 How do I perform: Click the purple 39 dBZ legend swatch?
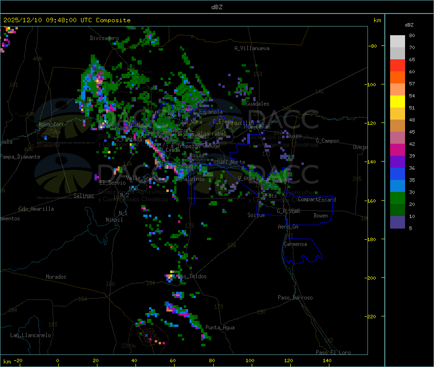point(397,162)
